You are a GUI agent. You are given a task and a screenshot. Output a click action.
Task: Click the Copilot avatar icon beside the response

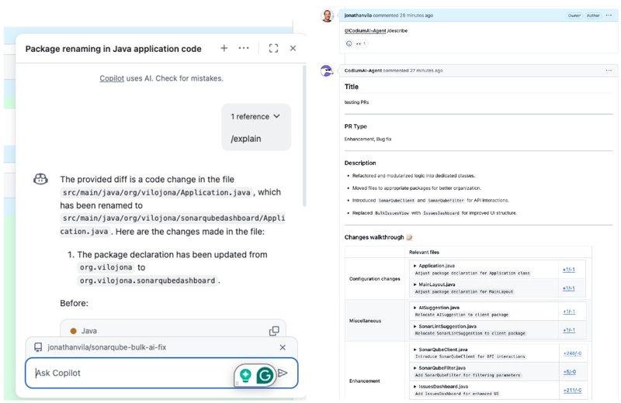click(40, 179)
